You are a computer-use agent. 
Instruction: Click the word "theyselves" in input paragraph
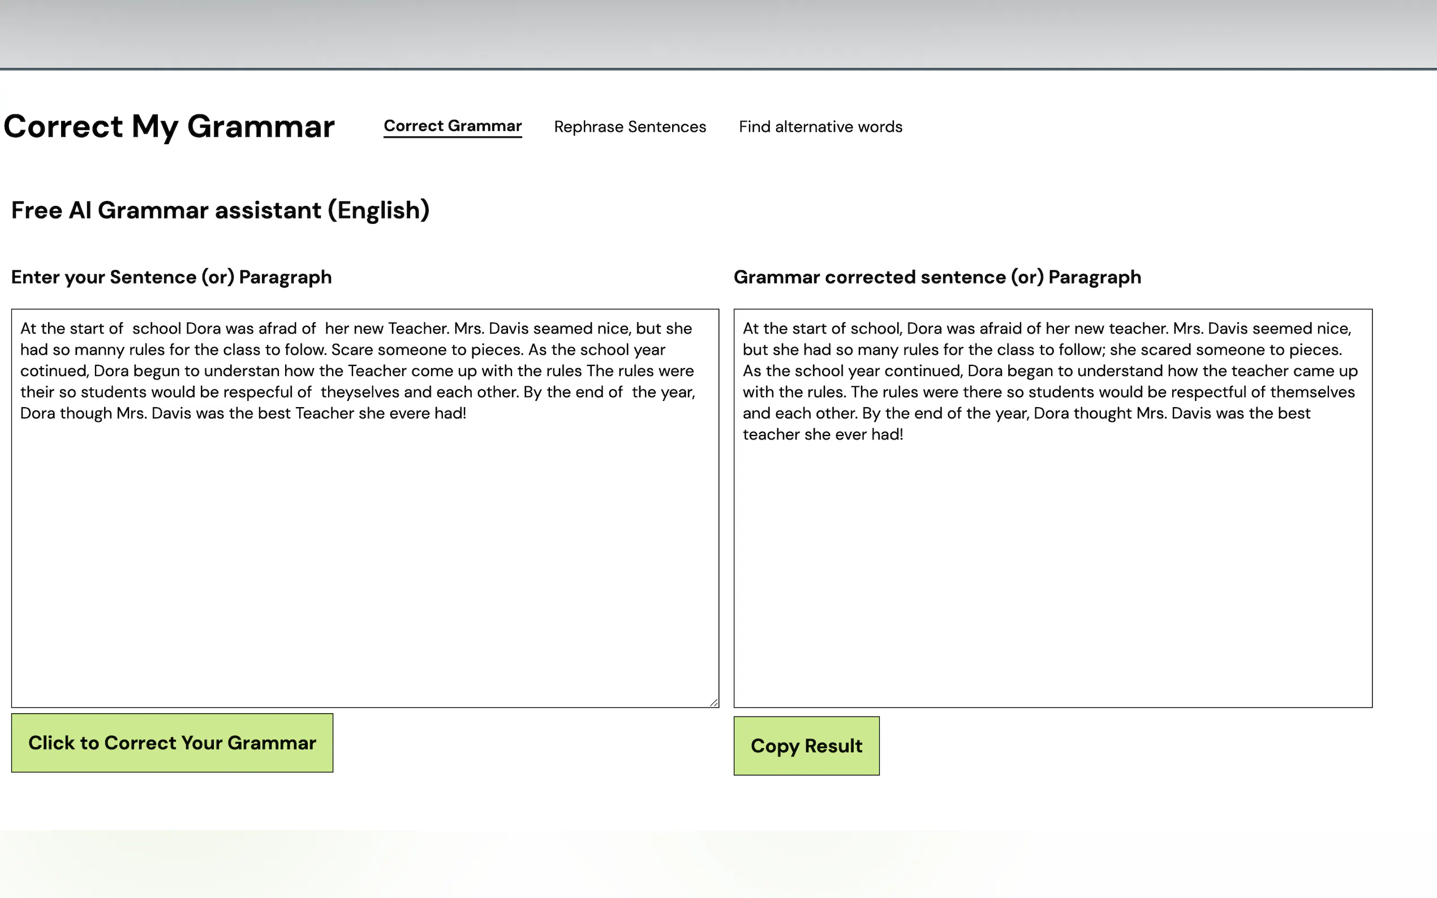click(360, 392)
